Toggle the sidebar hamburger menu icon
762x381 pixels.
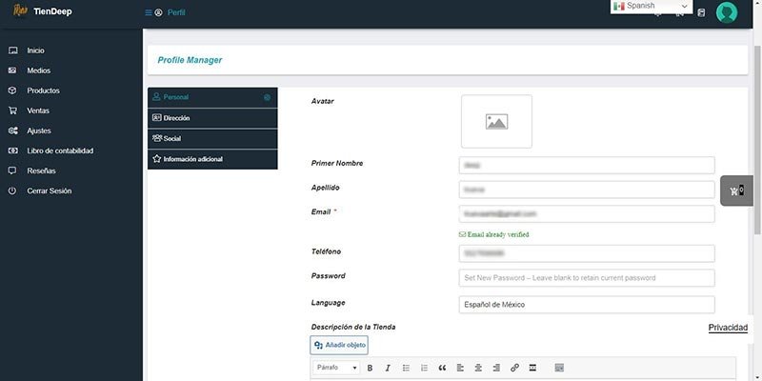pyautogui.click(x=148, y=13)
